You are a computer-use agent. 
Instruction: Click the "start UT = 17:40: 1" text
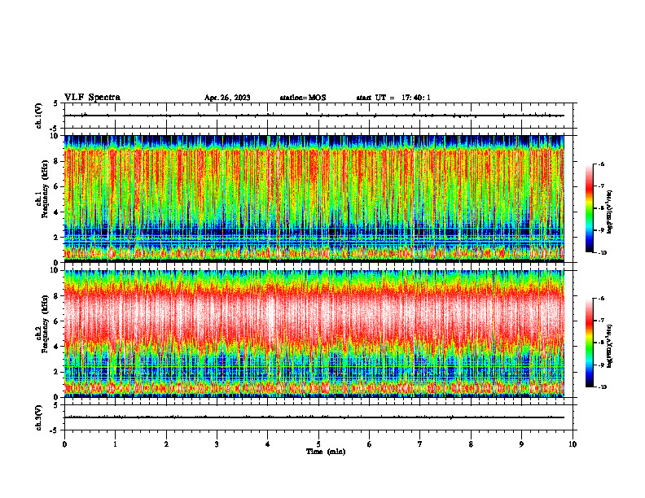click(x=393, y=98)
